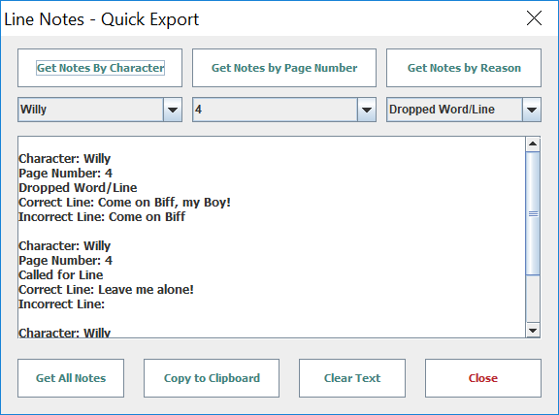Open the page number 4 dropdown
Screen dimensions: 559x415
tap(284, 110)
